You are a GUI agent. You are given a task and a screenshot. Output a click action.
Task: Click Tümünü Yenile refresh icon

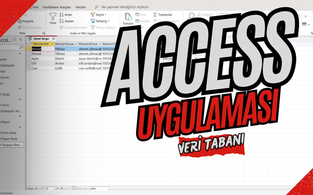pos(128,17)
